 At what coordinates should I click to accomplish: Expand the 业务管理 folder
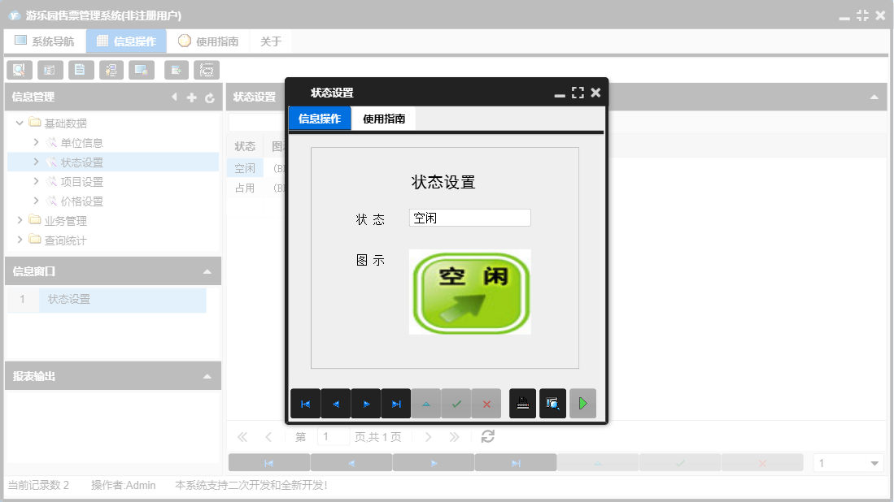point(19,219)
